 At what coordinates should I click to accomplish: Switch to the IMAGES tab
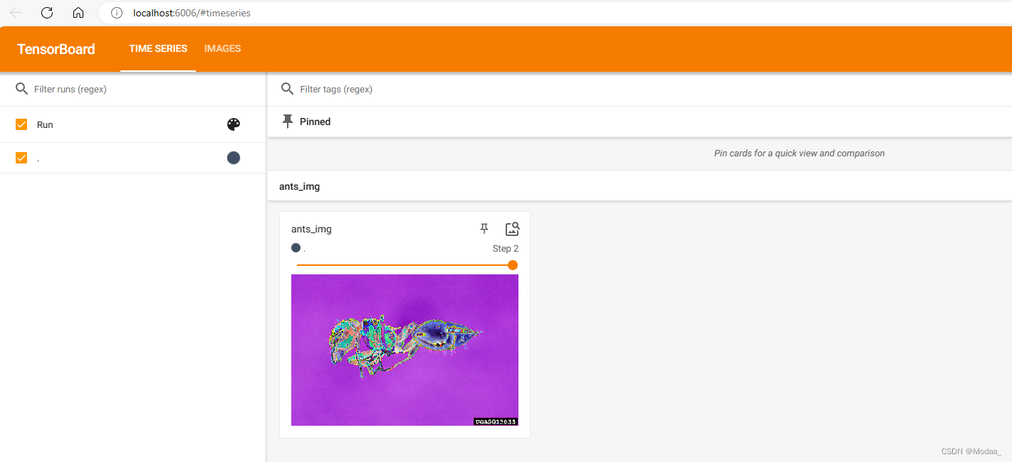click(221, 48)
